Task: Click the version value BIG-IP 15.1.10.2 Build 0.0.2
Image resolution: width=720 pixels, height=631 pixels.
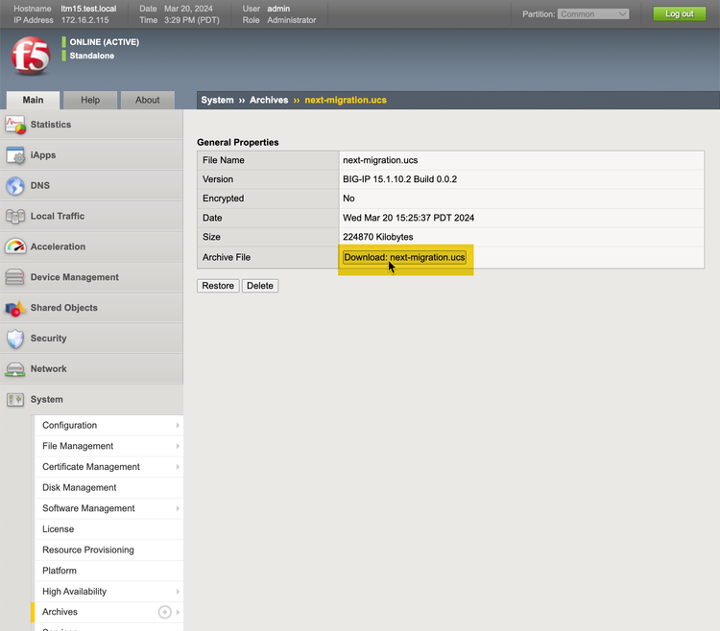Action: point(399,179)
